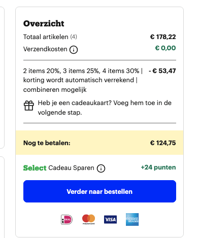
Task: Choose the VISA payment logo
Action: click(110, 219)
